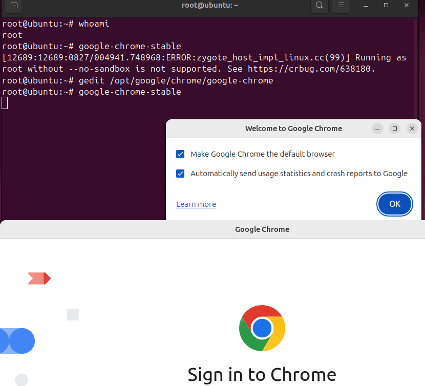
Task: Open a new tab in the terminal
Action: click(14, 6)
